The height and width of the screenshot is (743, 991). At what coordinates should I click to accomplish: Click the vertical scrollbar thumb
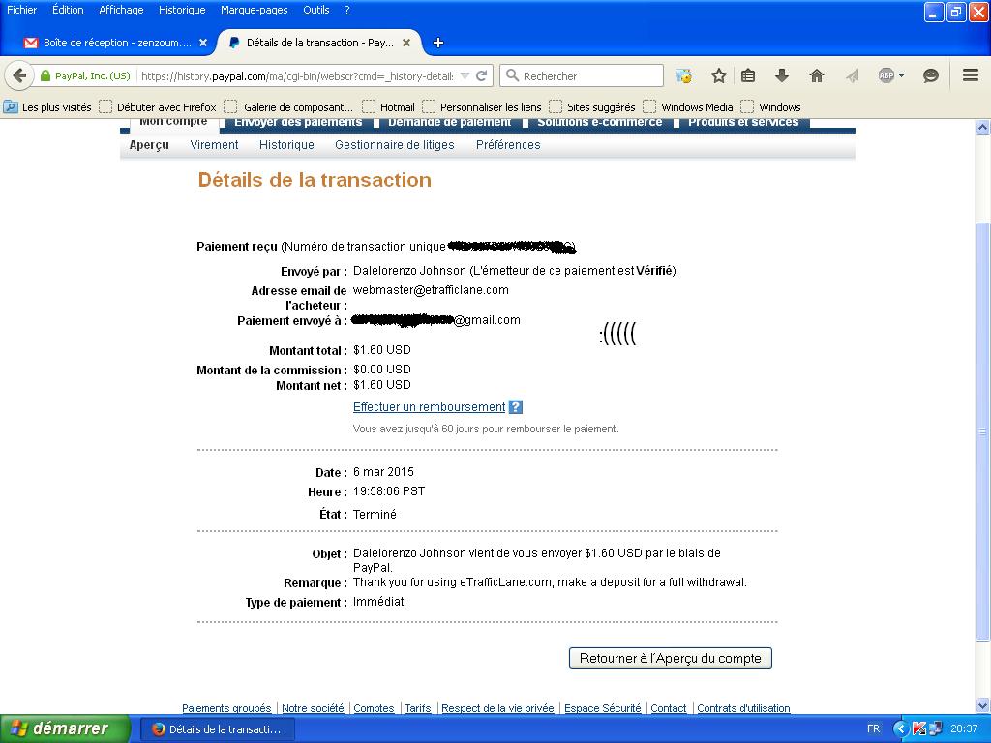(x=983, y=432)
